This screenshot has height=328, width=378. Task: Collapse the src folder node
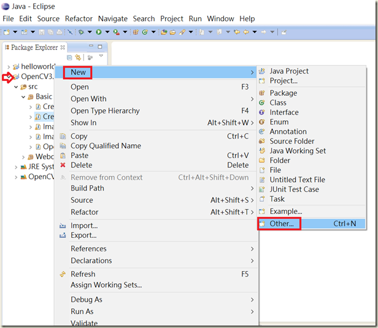coord(16,87)
